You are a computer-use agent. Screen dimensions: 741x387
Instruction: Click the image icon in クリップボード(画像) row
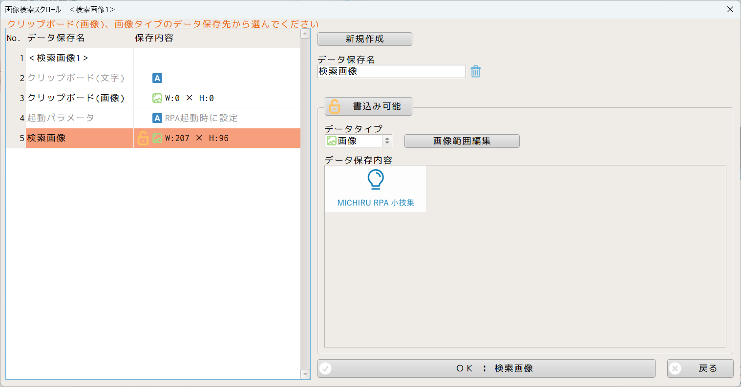click(157, 98)
